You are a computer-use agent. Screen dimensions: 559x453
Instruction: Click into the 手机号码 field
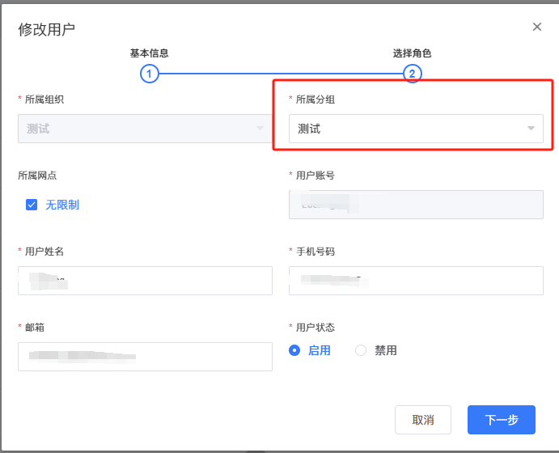(x=415, y=281)
